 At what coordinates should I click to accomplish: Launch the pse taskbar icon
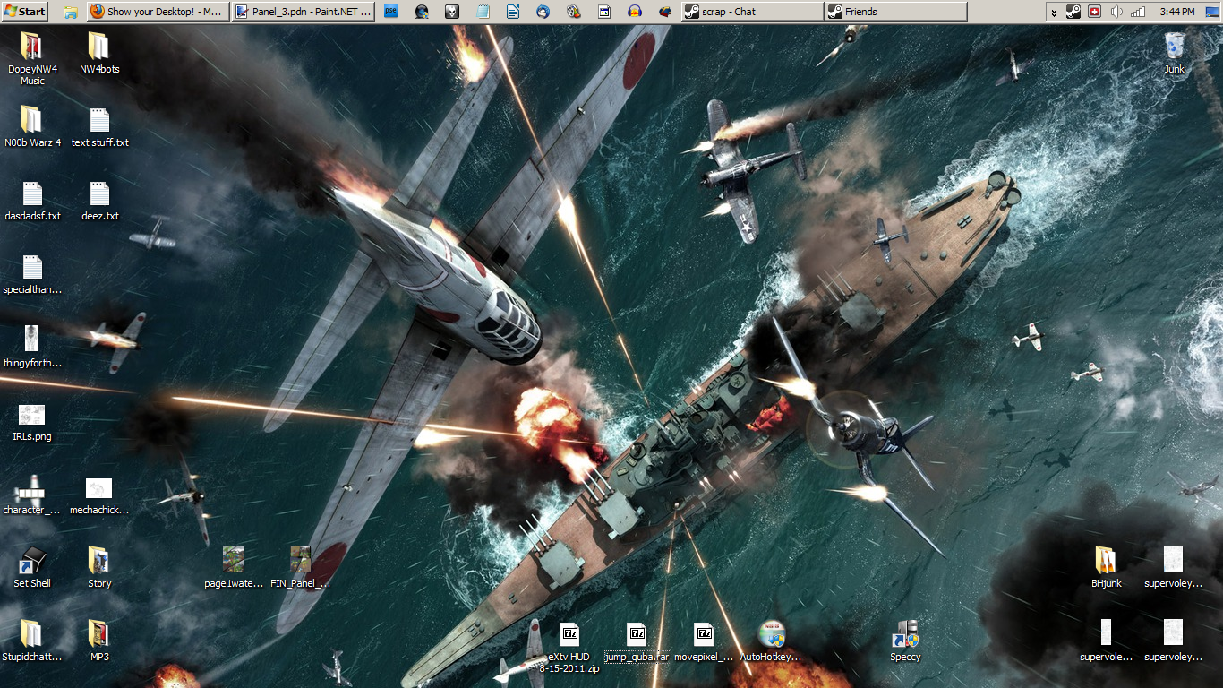point(391,12)
